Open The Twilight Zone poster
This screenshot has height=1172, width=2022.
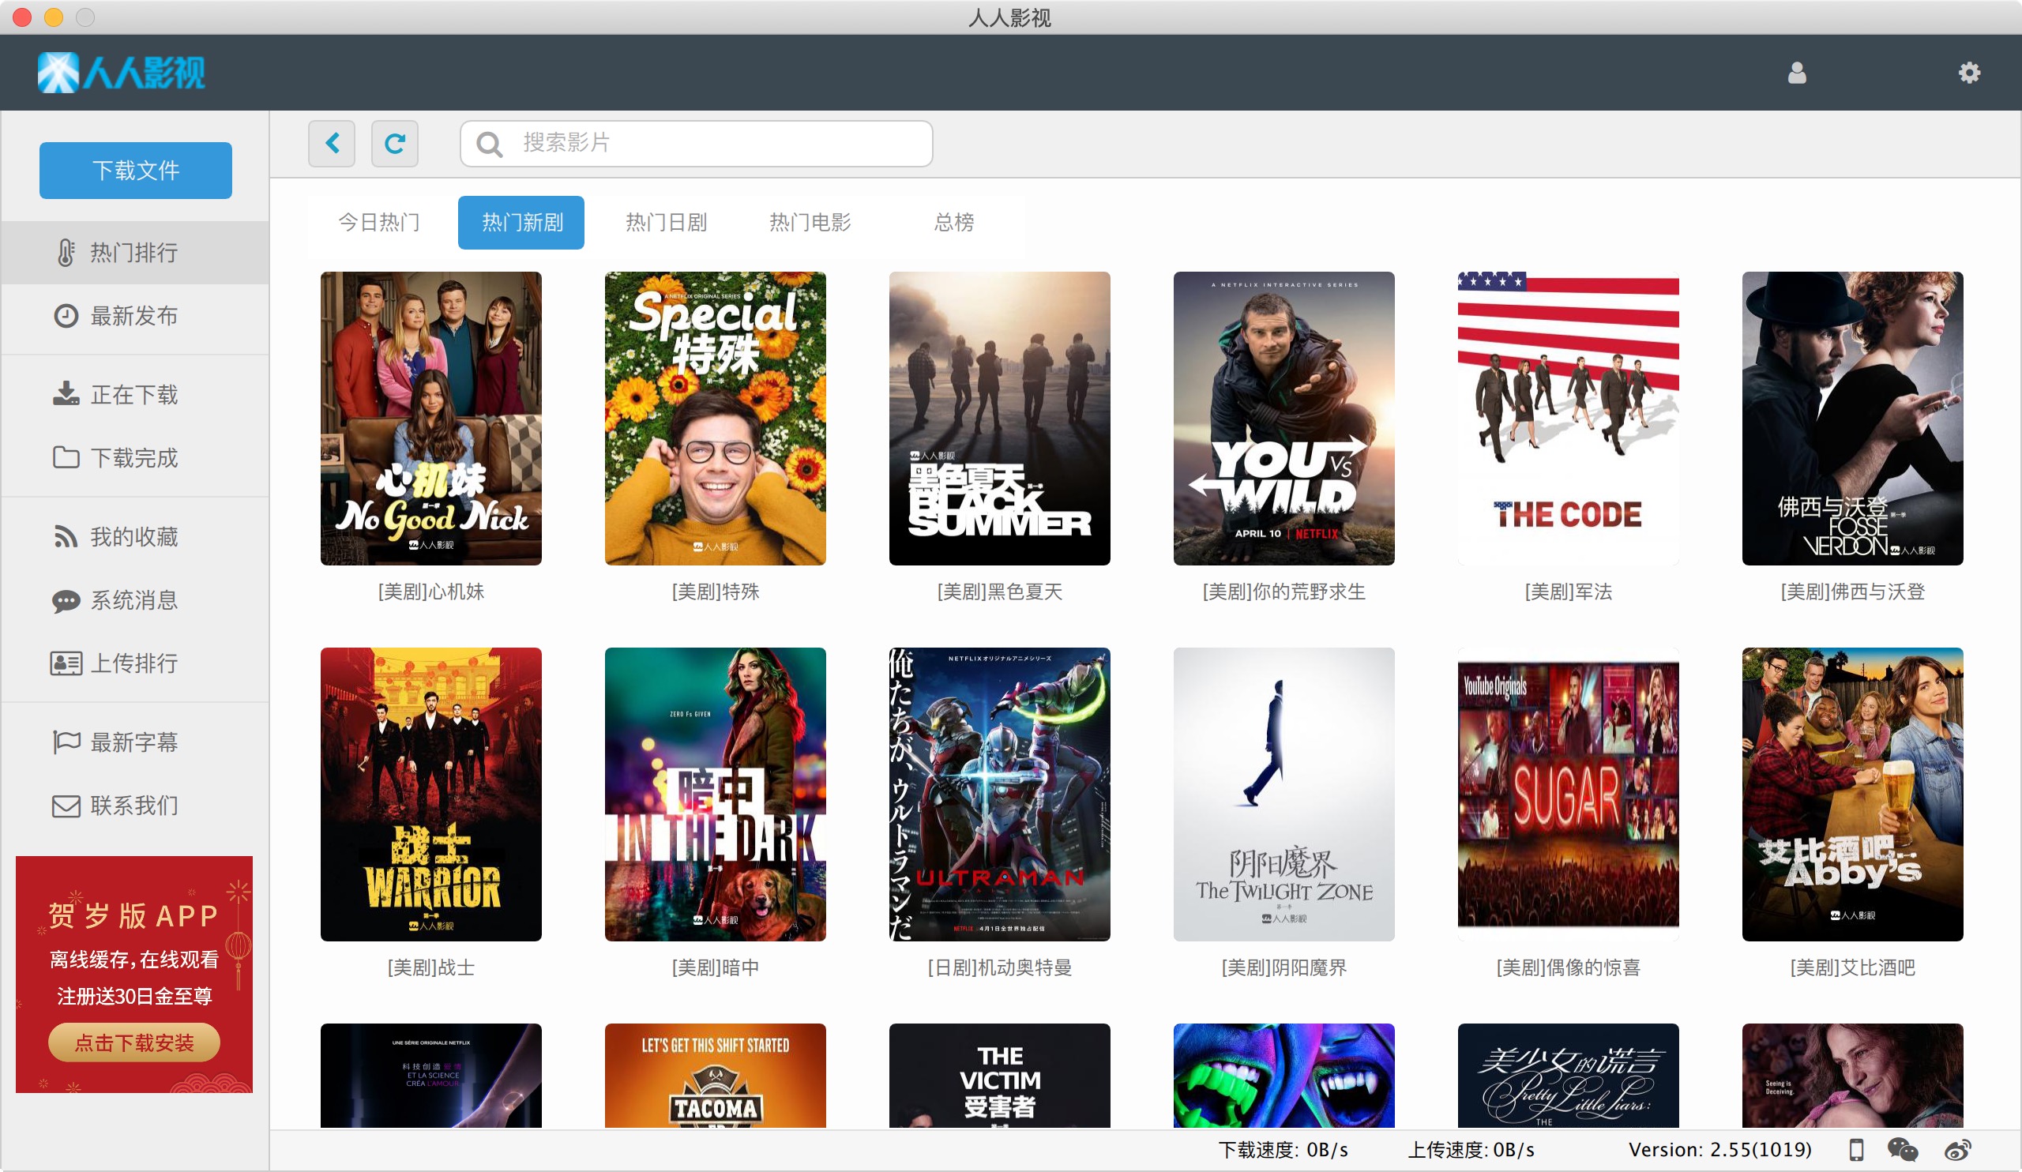[1283, 794]
